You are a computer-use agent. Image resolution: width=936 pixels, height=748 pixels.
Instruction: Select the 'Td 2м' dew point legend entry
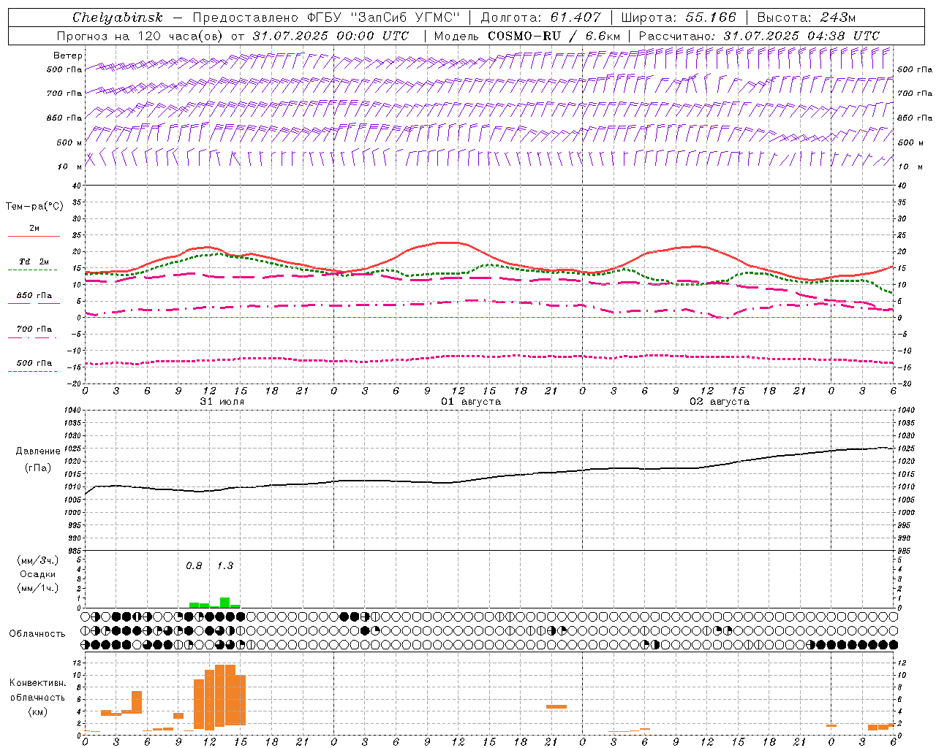point(34,262)
